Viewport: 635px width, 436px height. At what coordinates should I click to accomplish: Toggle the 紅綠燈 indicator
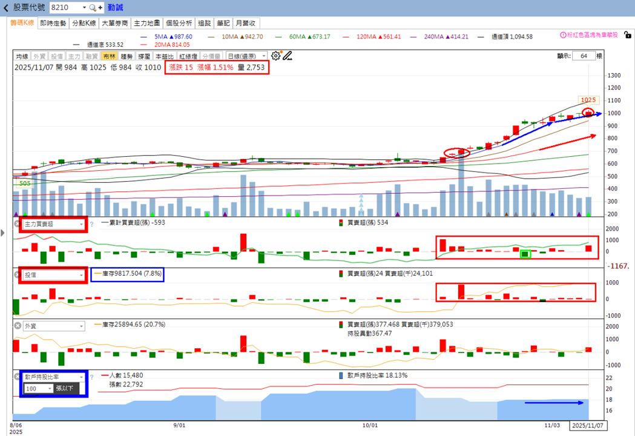[188, 56]
